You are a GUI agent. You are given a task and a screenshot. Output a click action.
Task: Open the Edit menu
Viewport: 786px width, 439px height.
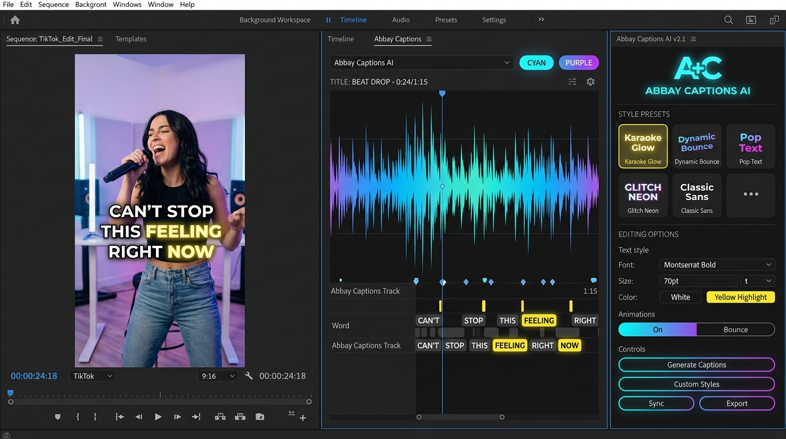tap(26, 5)
